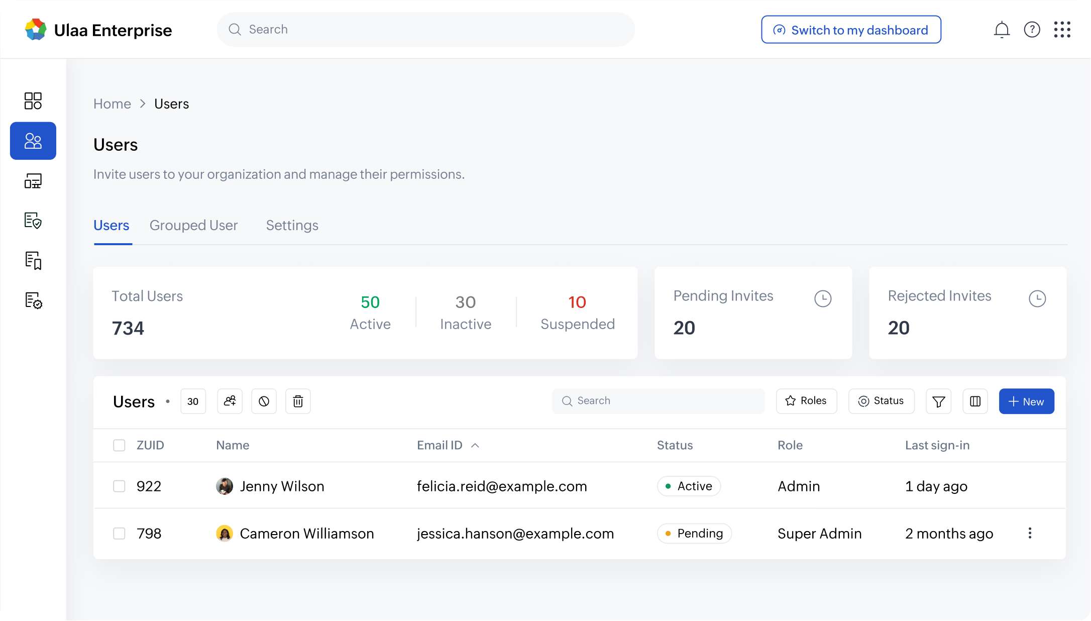
Task: Open the 30 rows per page selector
Action: [193, 401]
